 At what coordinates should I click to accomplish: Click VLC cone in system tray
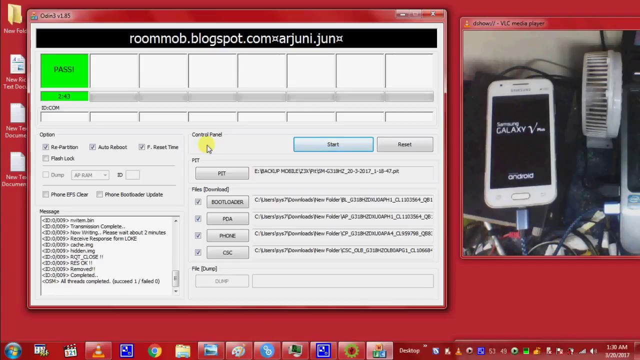[458, 351]
